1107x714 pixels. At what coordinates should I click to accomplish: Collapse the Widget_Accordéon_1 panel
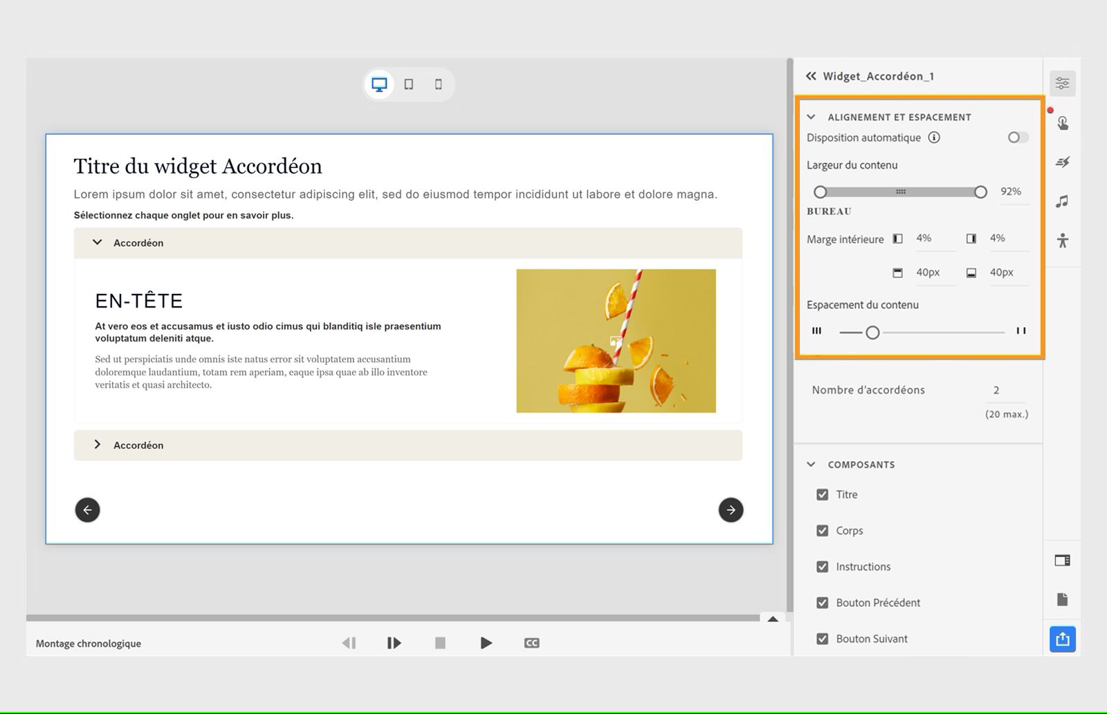tap(810, 76)
